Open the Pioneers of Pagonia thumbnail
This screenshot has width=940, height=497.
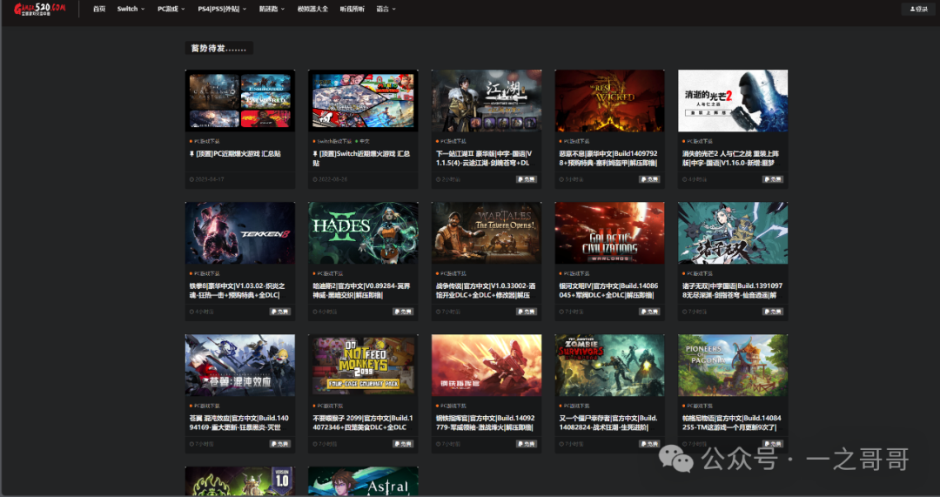coord(733,366)
